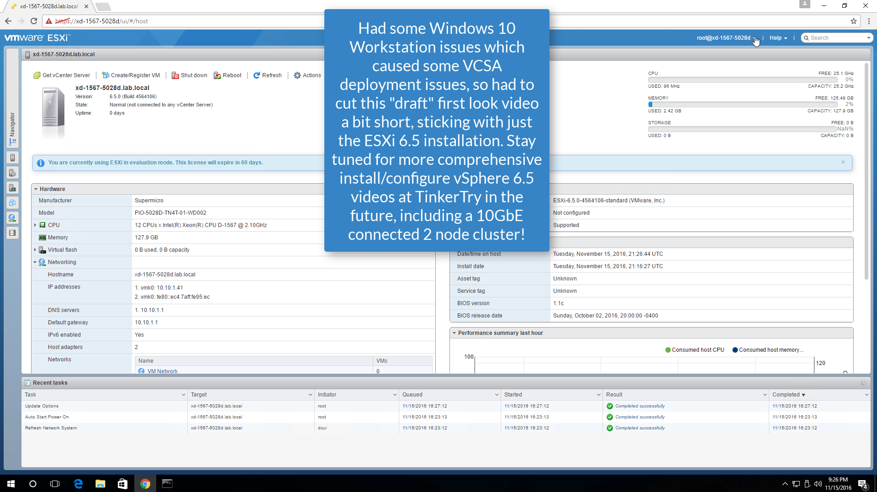Image resolution: width=877 pixels, height=492 pixels.
Task: Open the Actions gear menu
Action: [307, 75]
